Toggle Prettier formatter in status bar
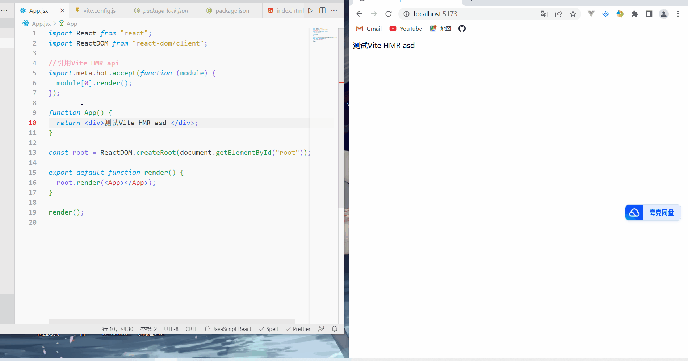Viewport: 688px width, 361px height. [x=298, y=329]
